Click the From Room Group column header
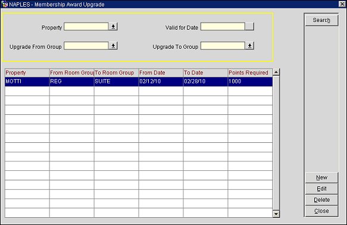The width and height of the screenshot is (347, 225). pos(71,73)
